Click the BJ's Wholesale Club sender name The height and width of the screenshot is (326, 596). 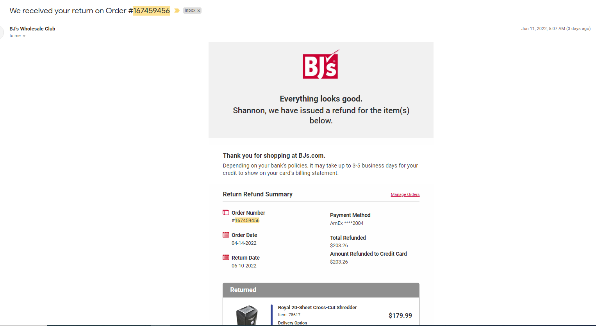pos(32,29)
